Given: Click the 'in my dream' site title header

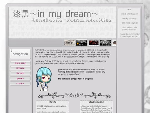Looking at the screenshot, I should point(56,14).
